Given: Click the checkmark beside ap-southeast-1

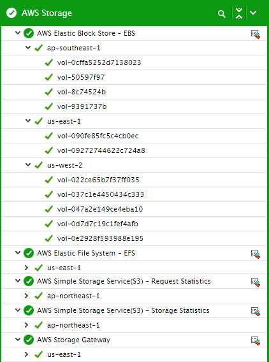Looking at the screenshot, I should [x=38, y=48].
